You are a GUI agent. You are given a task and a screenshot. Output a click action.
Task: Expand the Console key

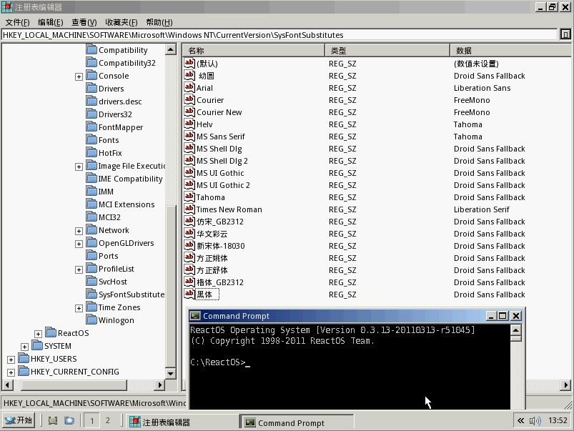pyautogui.click(x=79, y=76)
